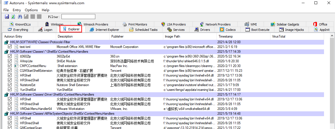
Task: Click the CMPCContextMenu entry icon
Action: (x=16, y=66)
